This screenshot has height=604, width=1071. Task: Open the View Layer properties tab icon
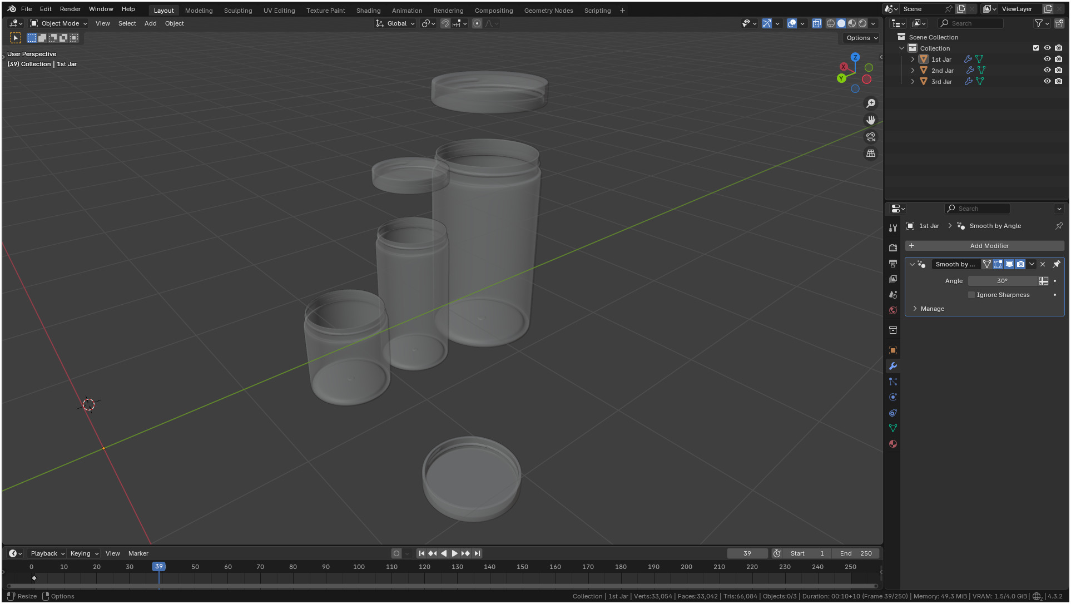(893, 279)
